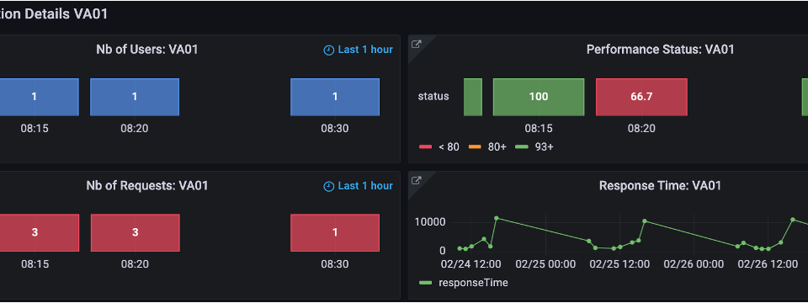Select the red 66.7 status block

(x=641, y=97)
